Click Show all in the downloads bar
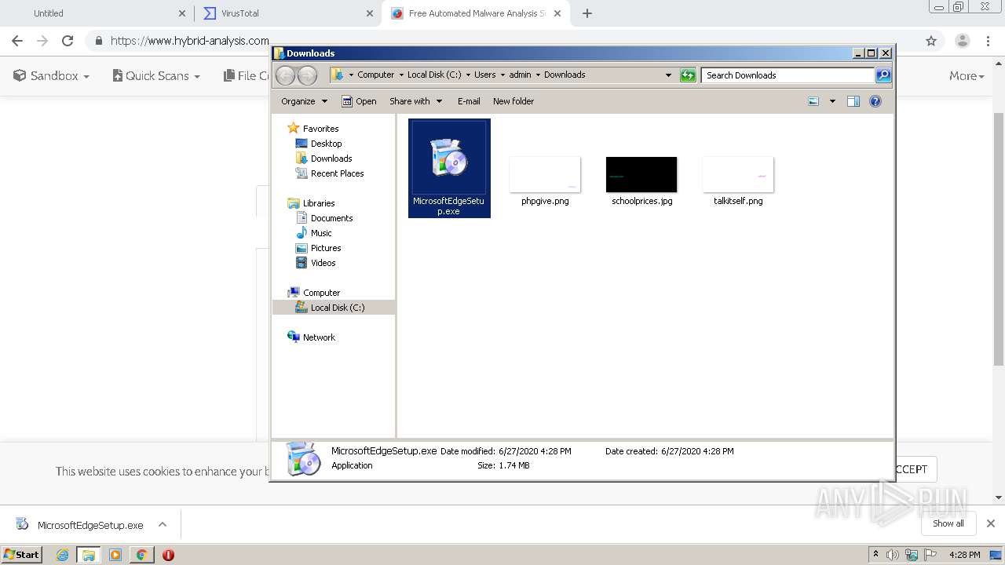The width and height of the screenshot is (1005, 565). (x=948, y=523)
